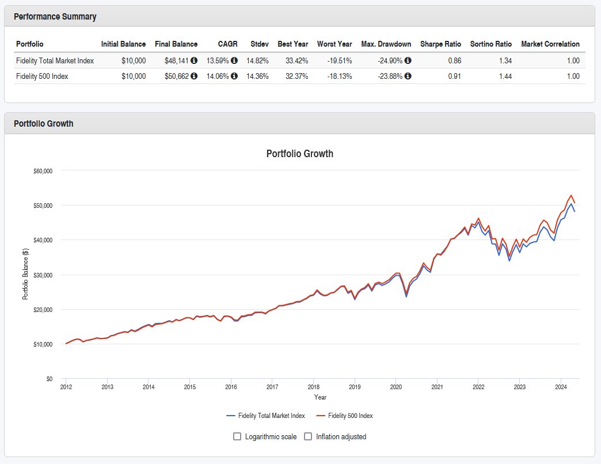Click the Stdev column header
This screenshot has width=601, height=464.
260,44
